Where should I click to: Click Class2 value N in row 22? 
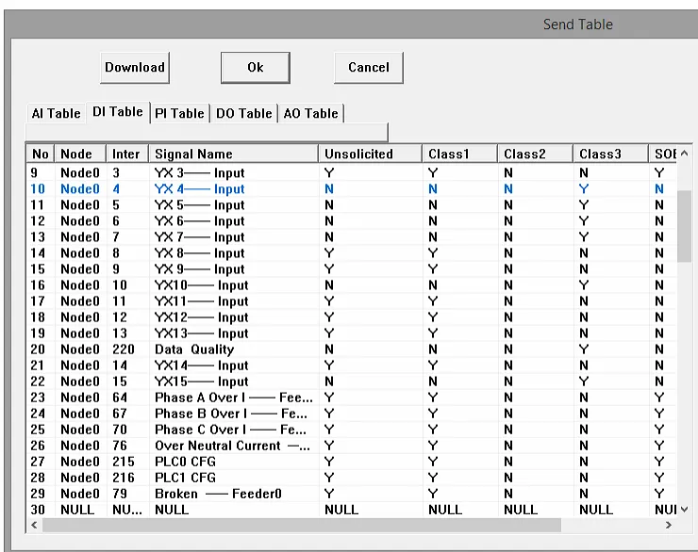click(508, 382)
